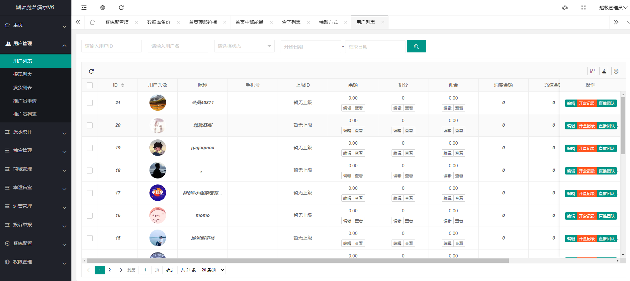Open 提现列表 in the sidebar

(x=23, y=74)
